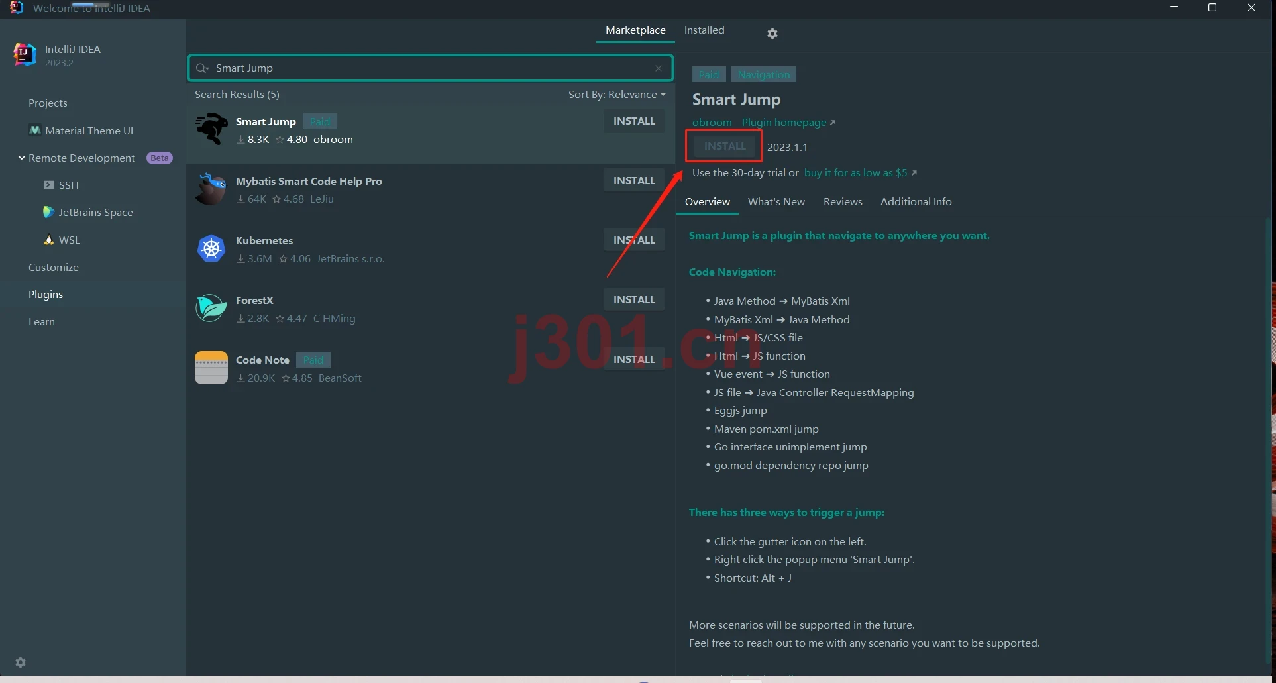
Task: Select SSH under Remote Development
Action: coord(69,185)
